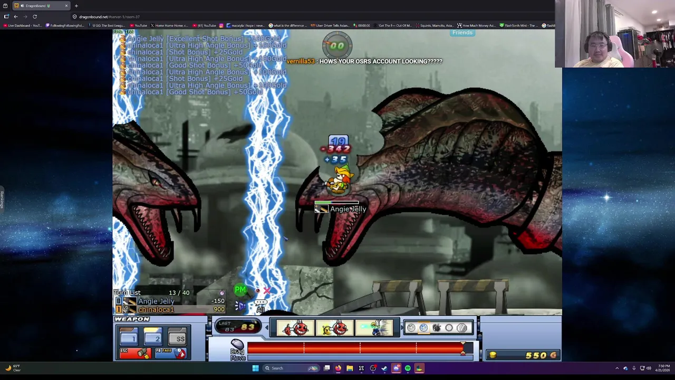Show hidden system tray icons
This screenshot has height=380, width=675.
point(617,368)
